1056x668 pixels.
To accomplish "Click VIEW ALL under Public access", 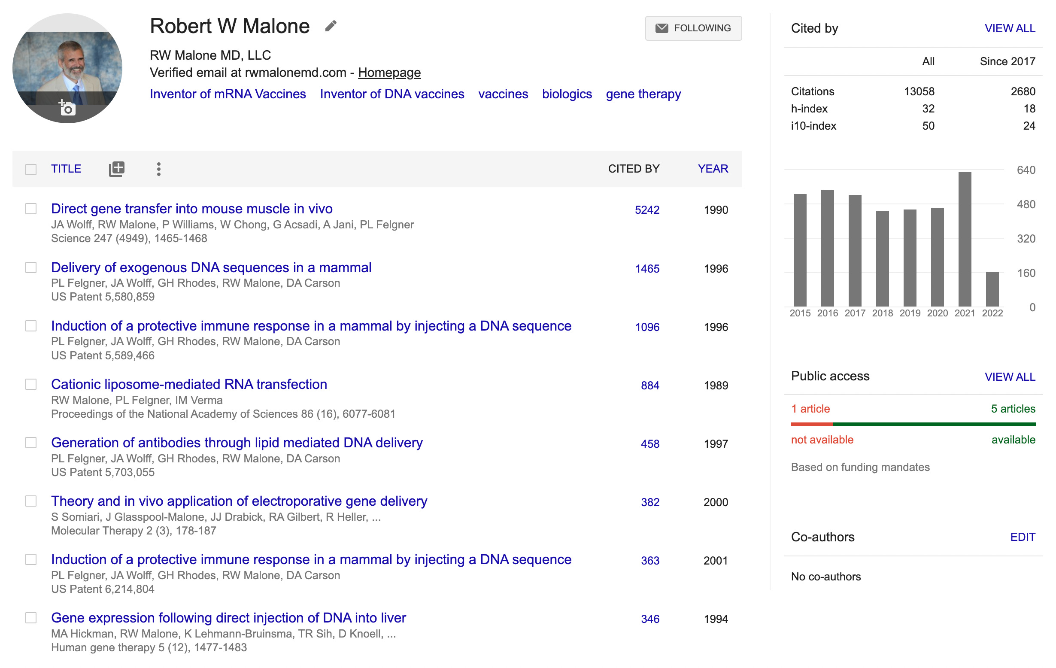I will 1010,377.
